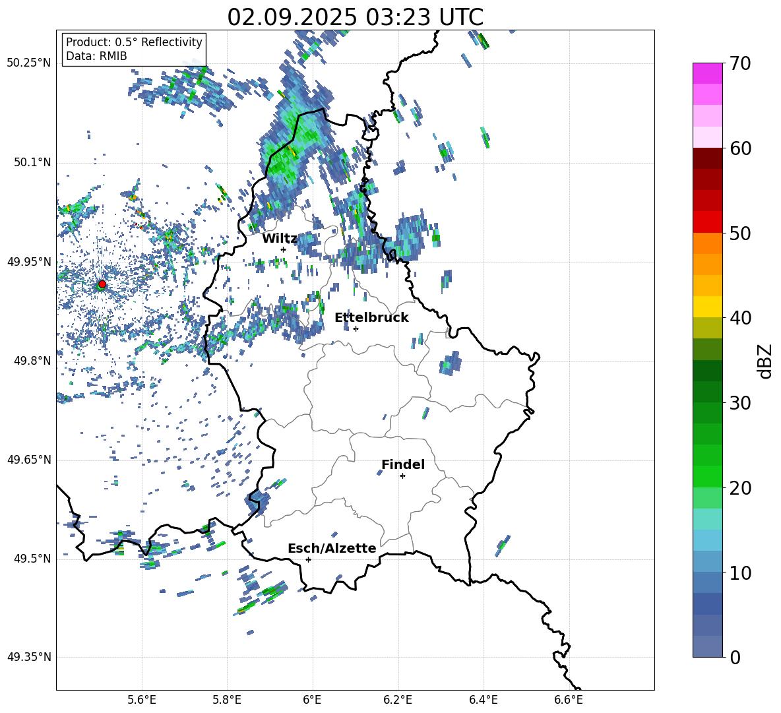The width and height of the screenshot is (781, 713).
Task: Click the red radar location marker
Action: click(x=102, y=284)
